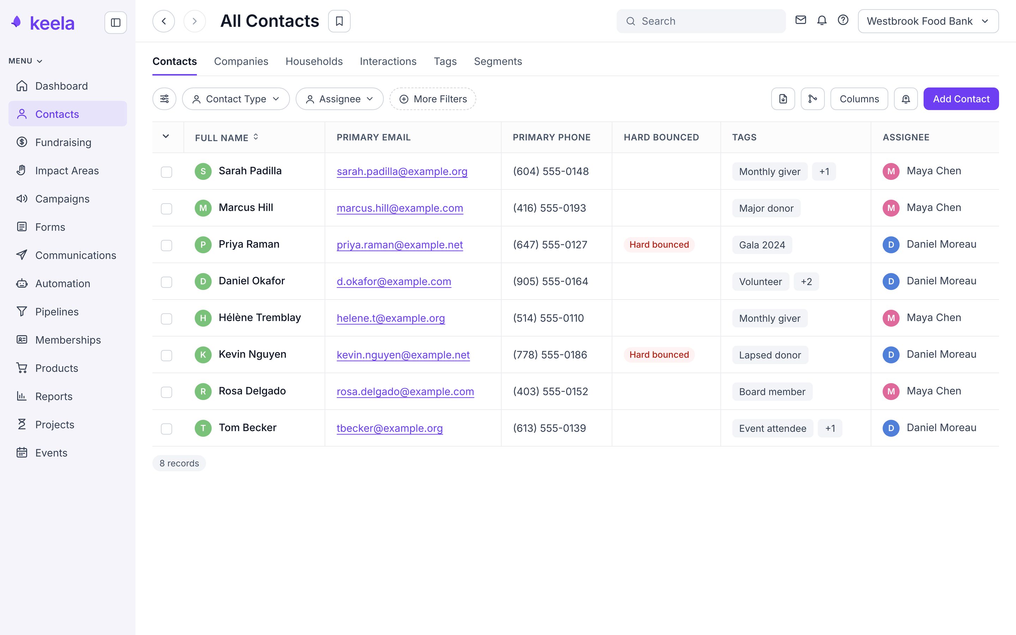Click the +2 tags badge for Daniel Okafor

(x=806, y=282)
